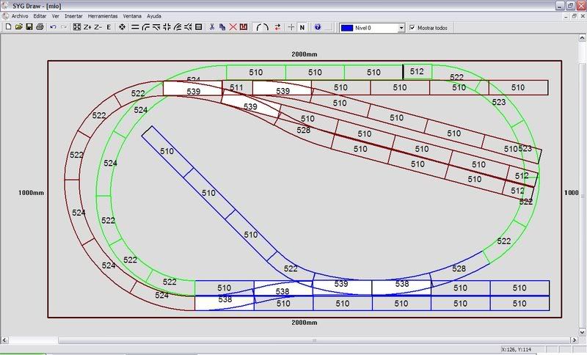This screenshot has height=355, width=587.
Task: Open the Ayuda menu
Action: tap(154, 16)
